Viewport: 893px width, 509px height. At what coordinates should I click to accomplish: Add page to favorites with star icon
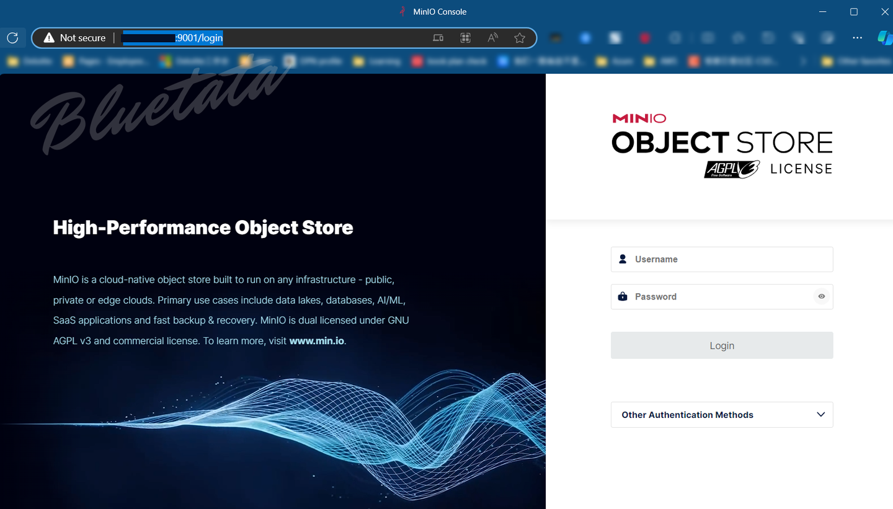pyautogui.click(x=520, y=38)
